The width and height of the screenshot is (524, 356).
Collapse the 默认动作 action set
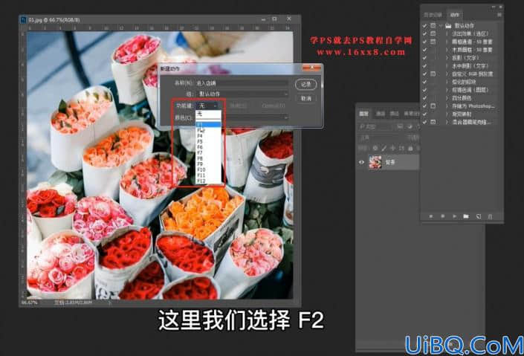(441, 26)
